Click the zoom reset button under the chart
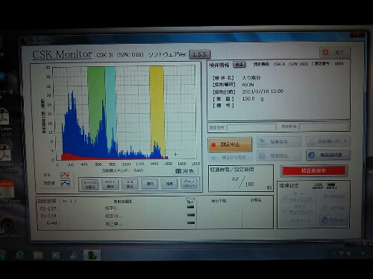The width and height of the screenshot is (373, 279). click(189, 184)
